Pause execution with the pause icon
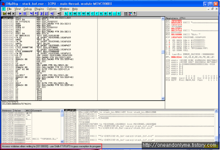The height and width of the screenshot is (150, 220). (x=25, y=13)
